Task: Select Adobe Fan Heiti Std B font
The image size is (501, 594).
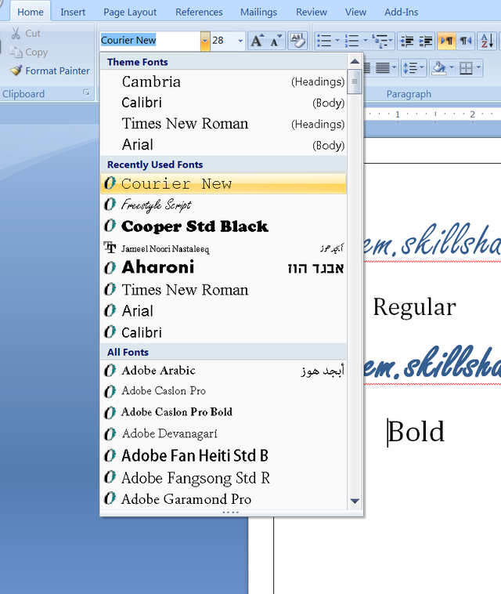Action: point(223,456)
